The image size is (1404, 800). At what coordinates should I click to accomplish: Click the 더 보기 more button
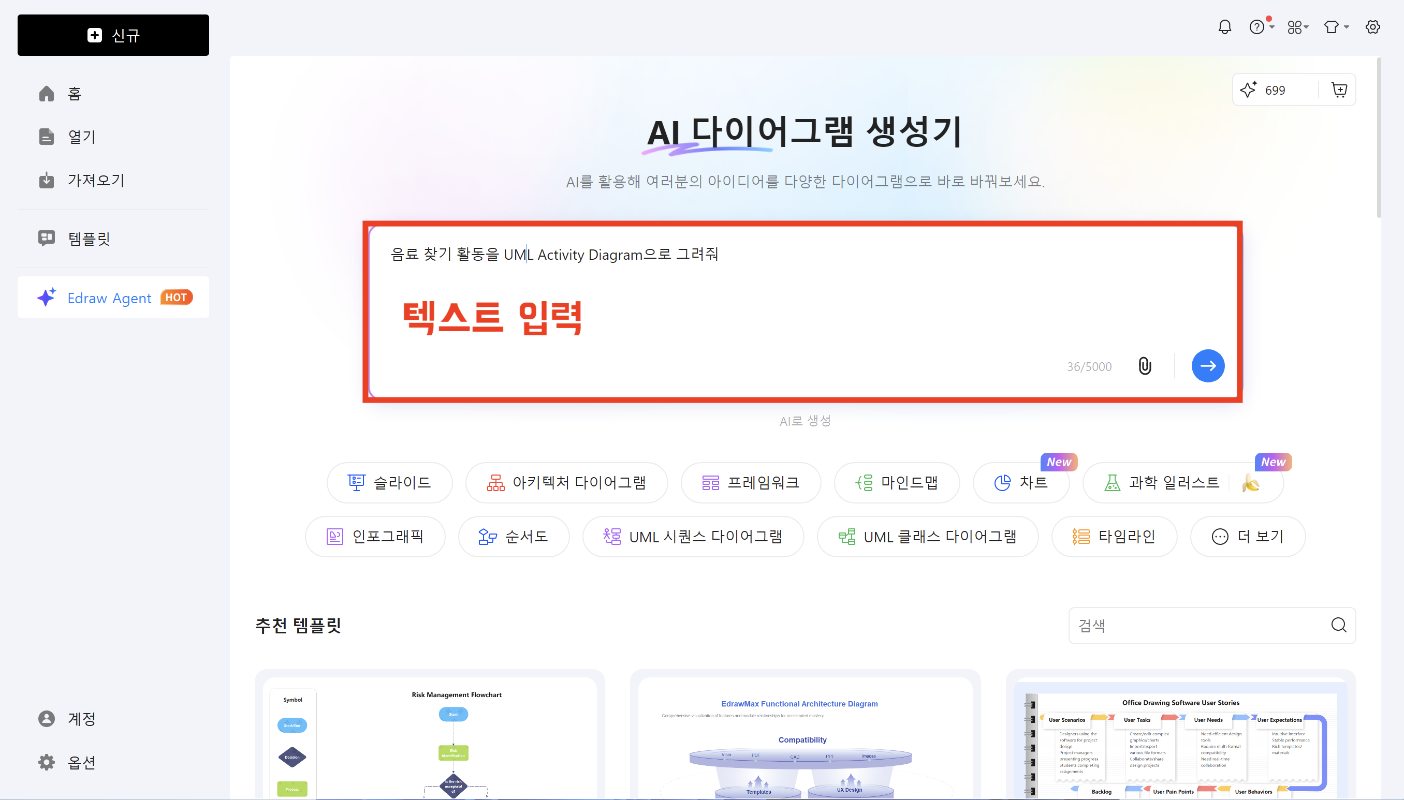tap(1247, 536)
